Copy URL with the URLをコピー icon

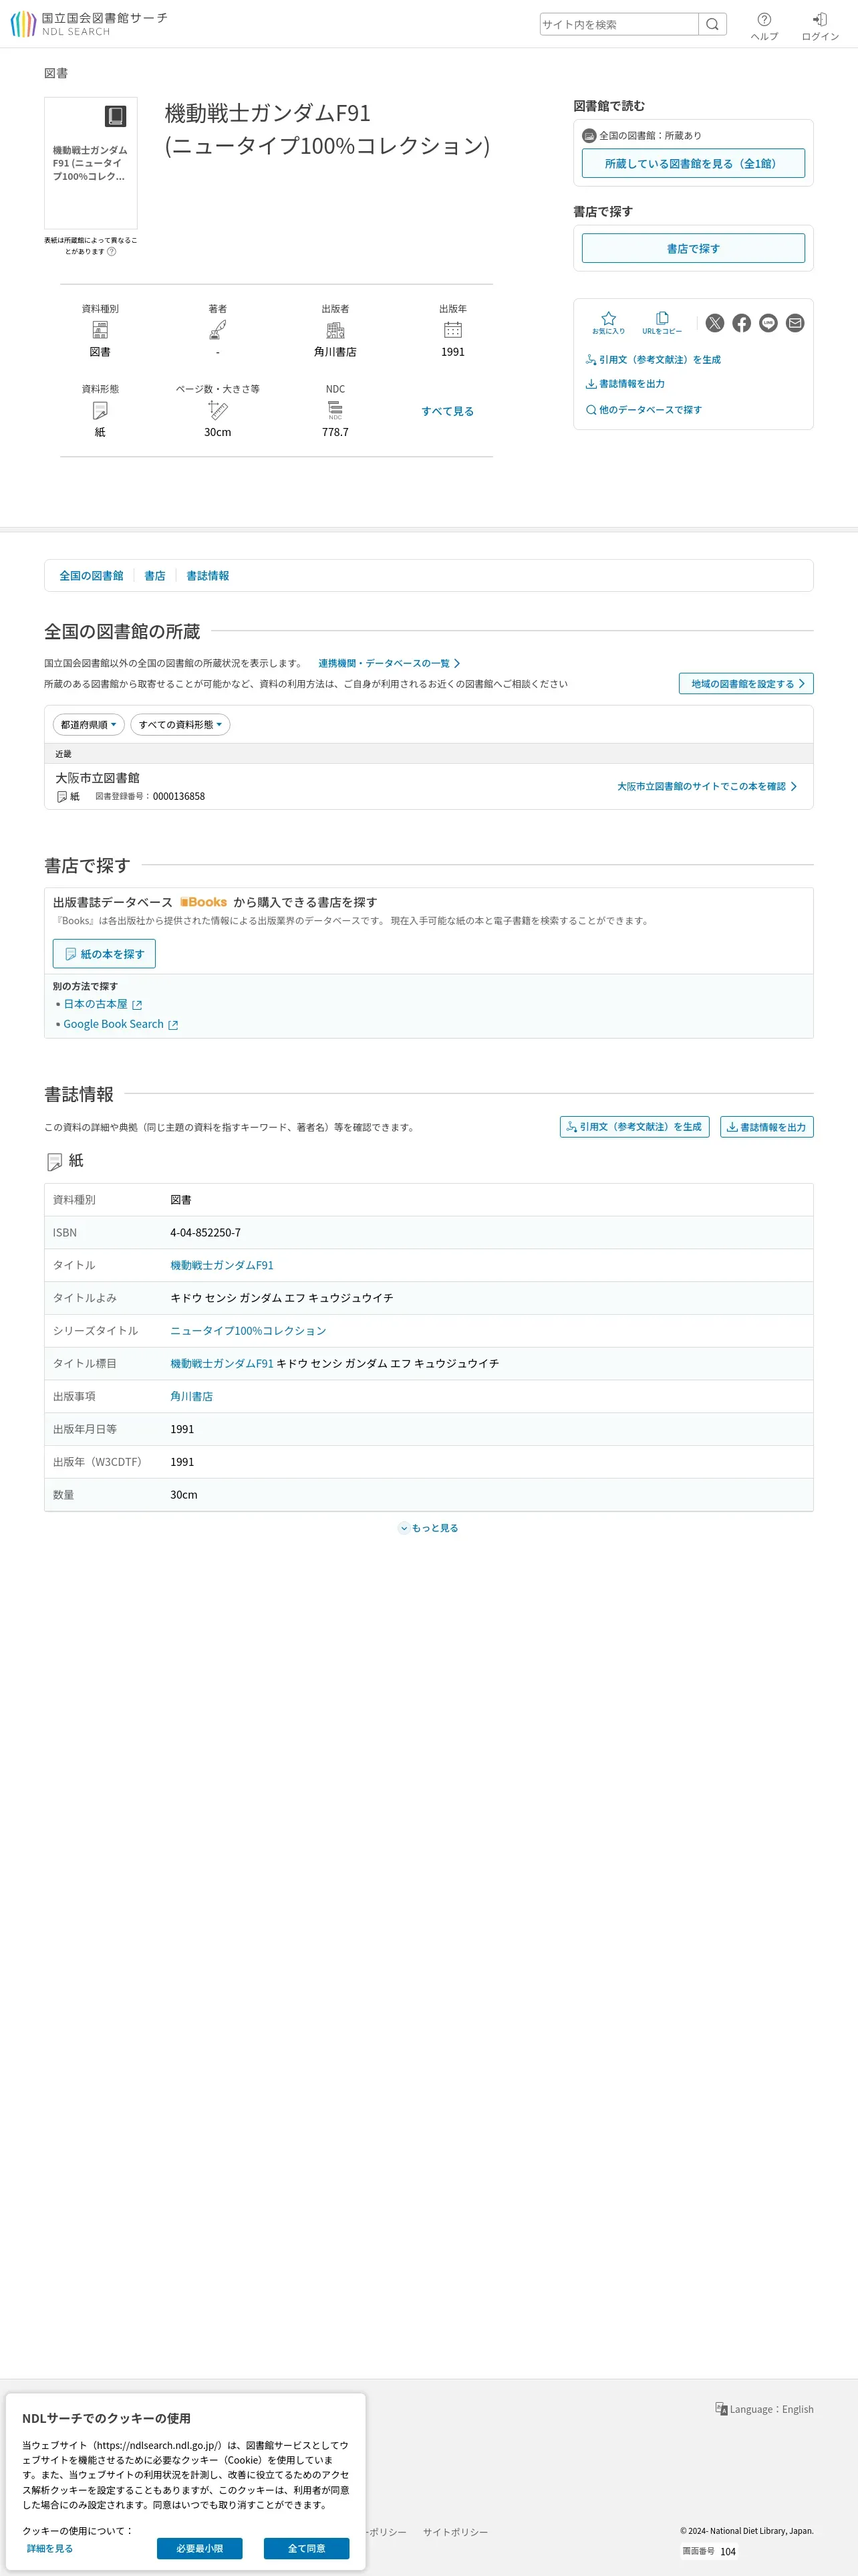[x=662, y=322]
